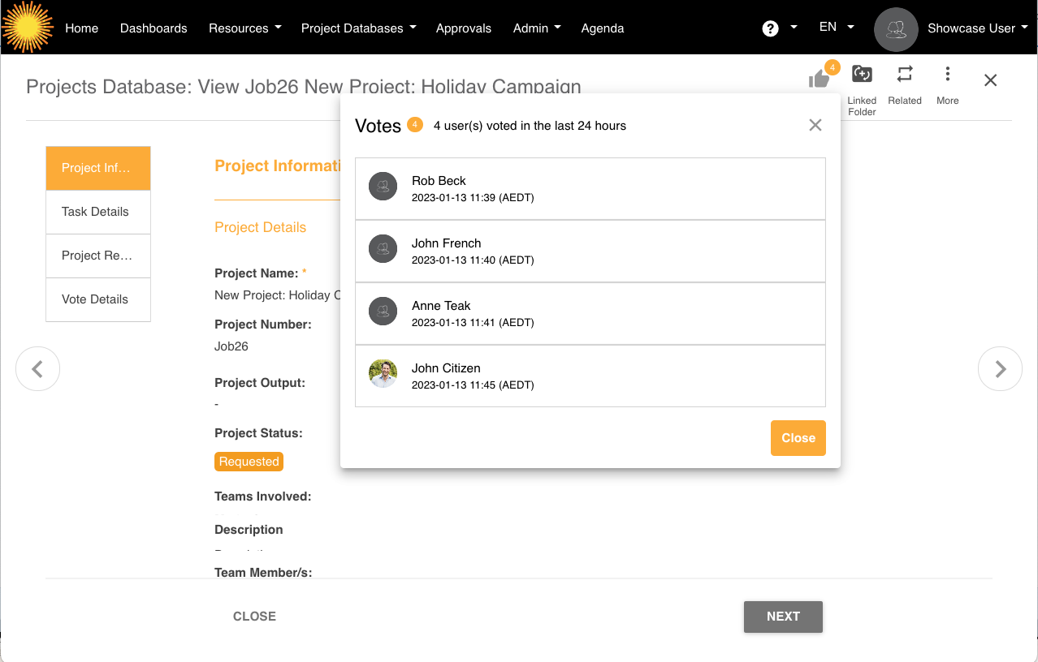Click the sun logo icon

(27, 28)
